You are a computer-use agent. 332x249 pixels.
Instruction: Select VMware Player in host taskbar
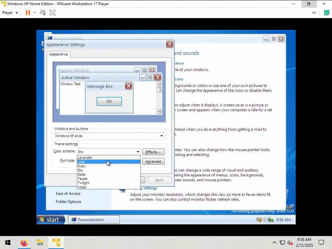[56, 243]
